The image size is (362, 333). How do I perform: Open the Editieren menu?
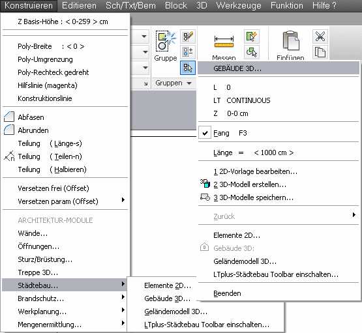point(79,5)
